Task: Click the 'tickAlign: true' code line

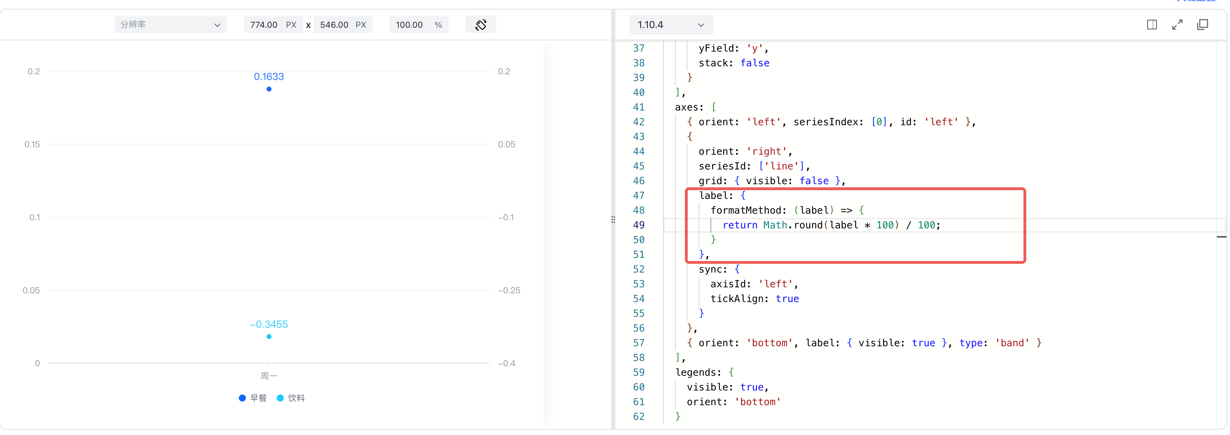Action: 754,299
